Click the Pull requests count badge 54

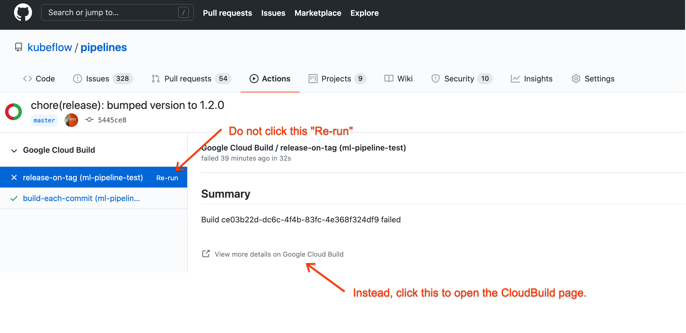coord(223,79)
